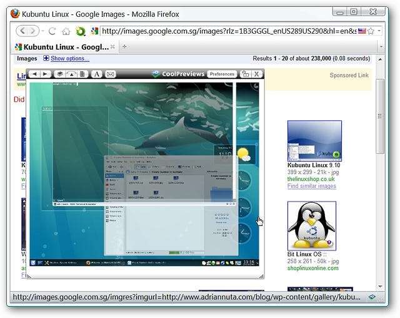This screenshot has height=318, width=400.
Task: Bookmark the page with the star icon
Action: tap(371, 31)
